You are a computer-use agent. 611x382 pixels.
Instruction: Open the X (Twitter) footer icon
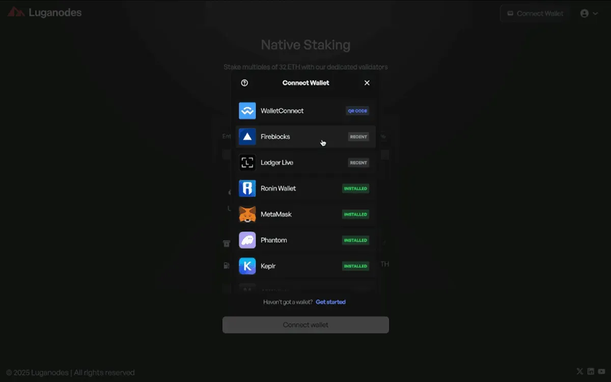coord(579,372)
